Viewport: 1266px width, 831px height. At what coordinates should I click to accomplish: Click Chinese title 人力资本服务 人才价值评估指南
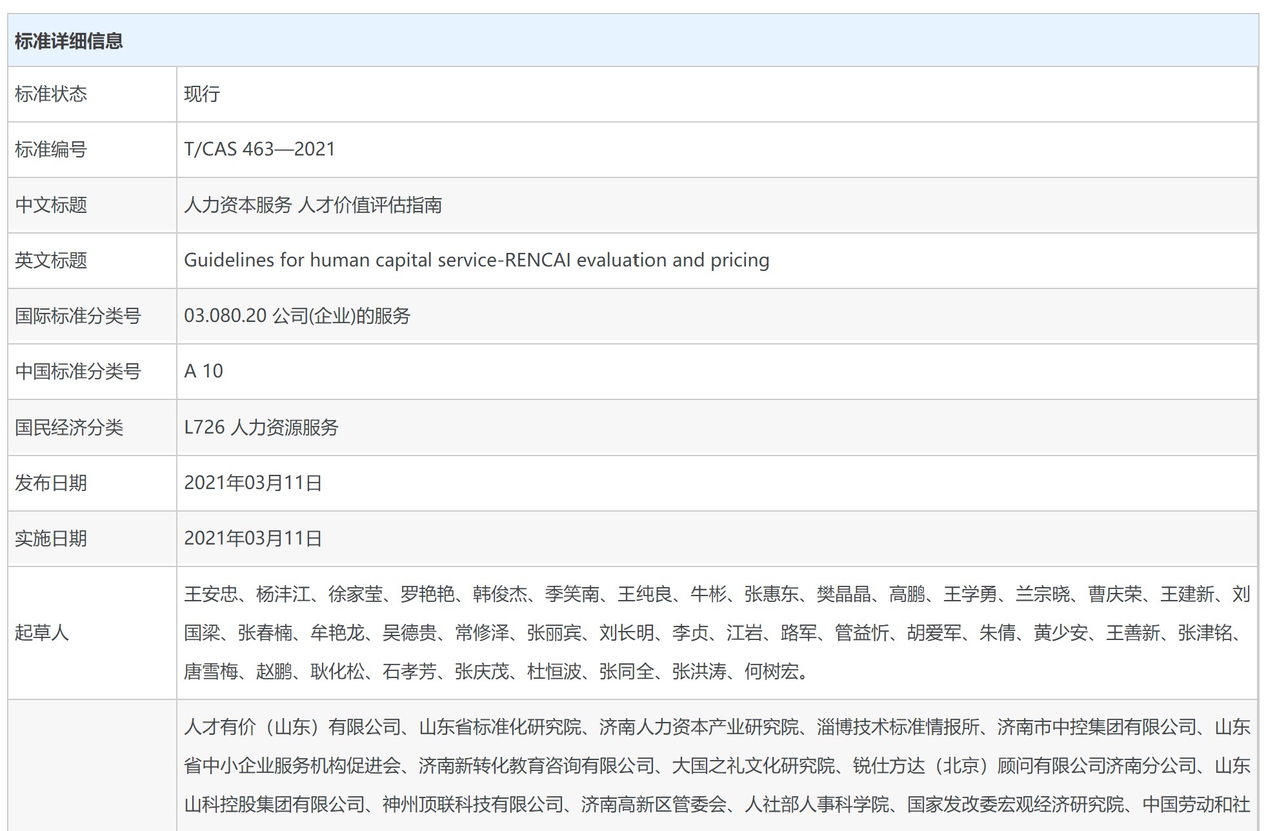coord(312,205)
